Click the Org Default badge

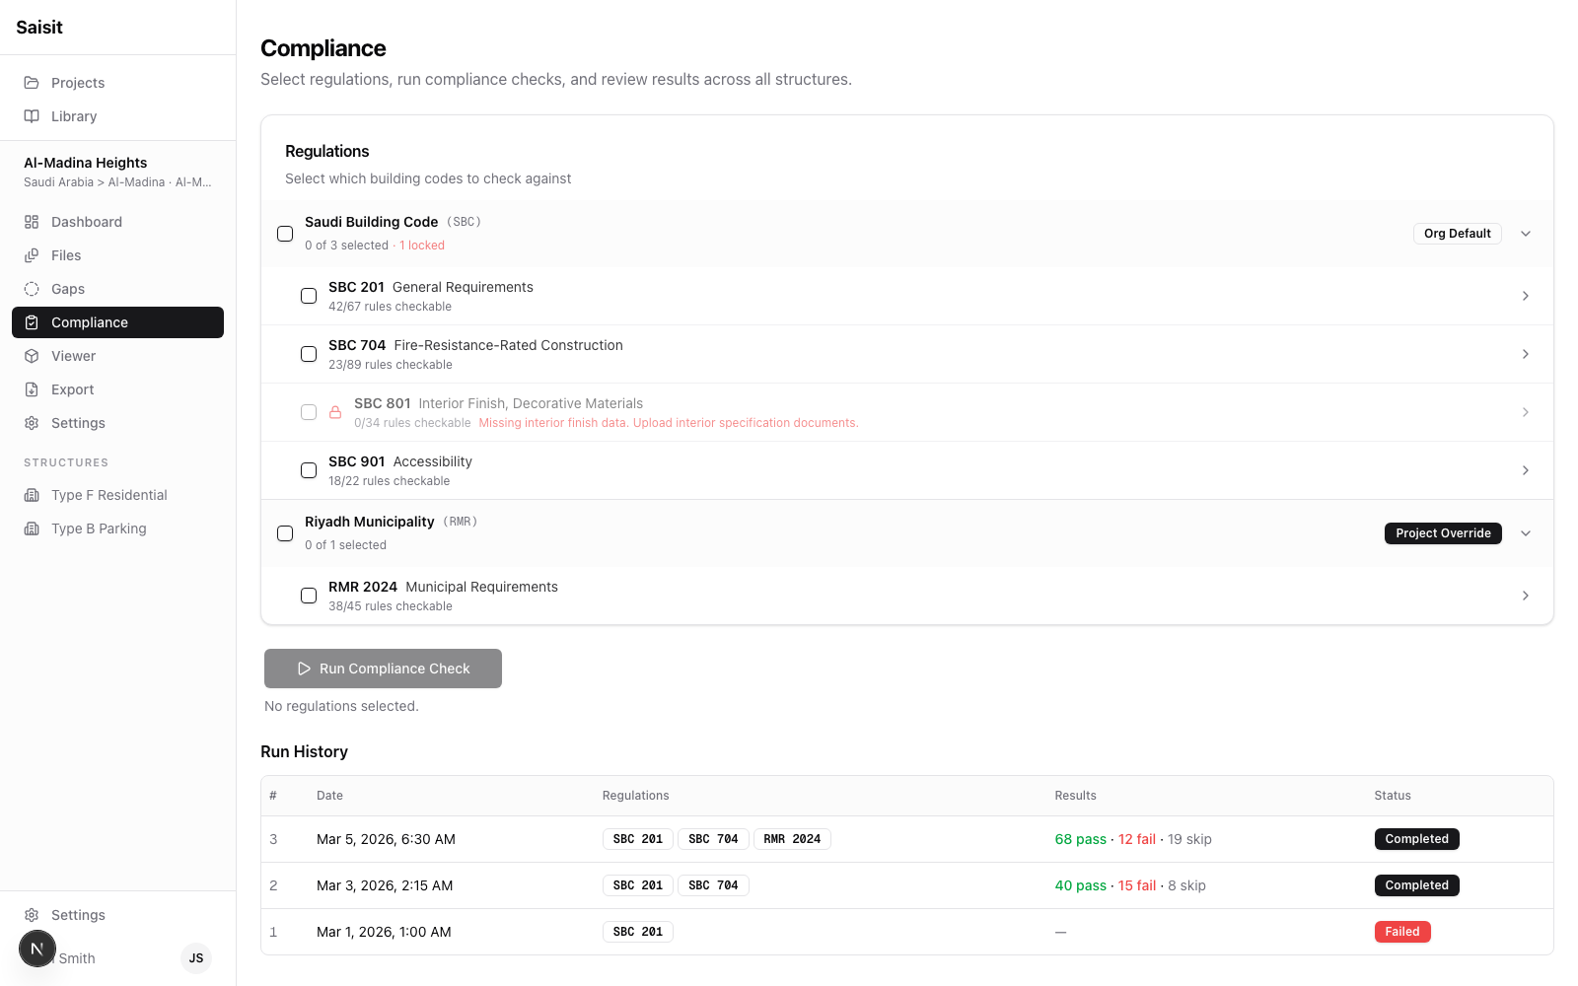(1457, 234)
